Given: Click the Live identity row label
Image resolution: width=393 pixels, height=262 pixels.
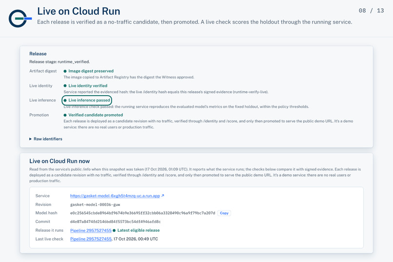Looking at the screenshot, I should pyautogui.click(x=40, y=86).
